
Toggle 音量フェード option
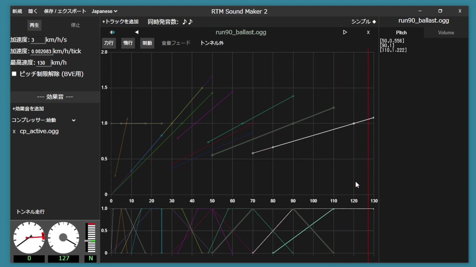176,43
